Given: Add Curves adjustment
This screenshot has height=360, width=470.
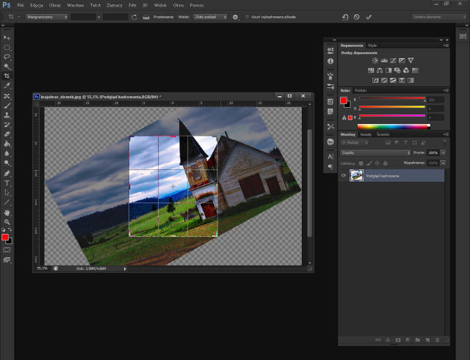Looking at the screenshot, I should click(x=393, y=60).
